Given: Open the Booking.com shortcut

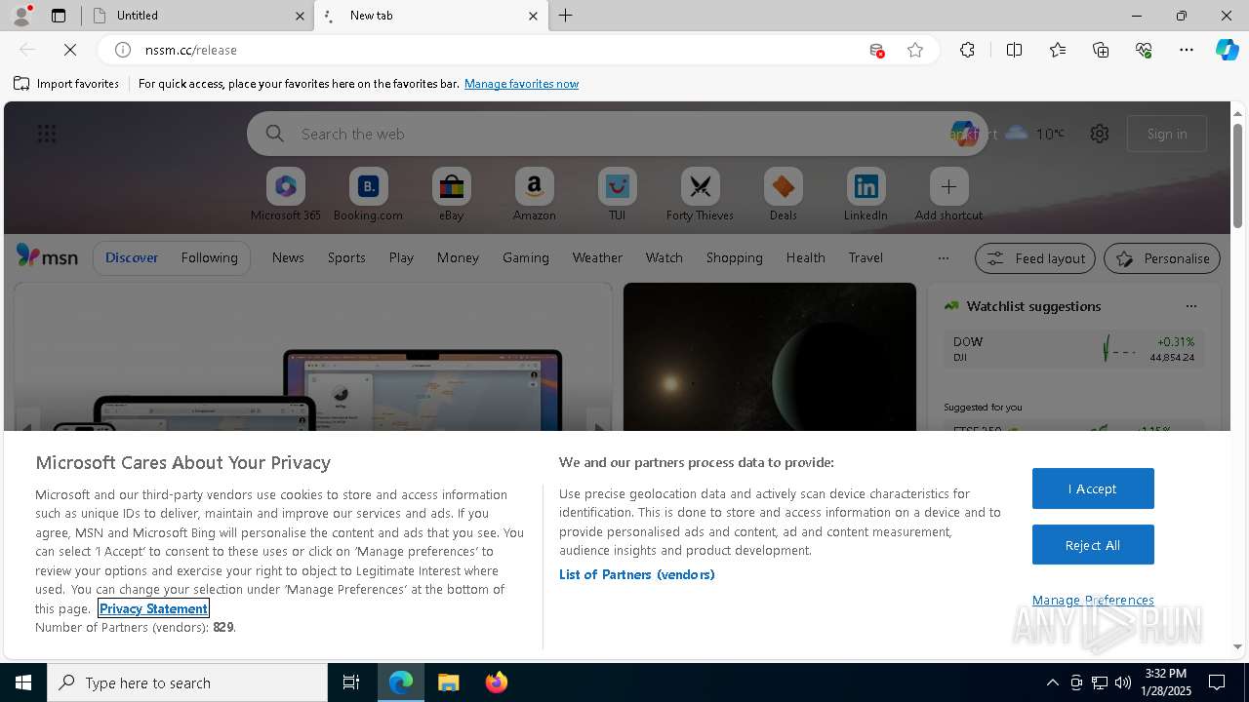Looking at the screenshot, I should (368, 195).
